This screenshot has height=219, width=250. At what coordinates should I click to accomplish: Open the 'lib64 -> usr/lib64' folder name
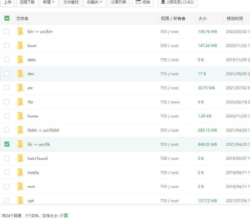[x=43, y=130]
